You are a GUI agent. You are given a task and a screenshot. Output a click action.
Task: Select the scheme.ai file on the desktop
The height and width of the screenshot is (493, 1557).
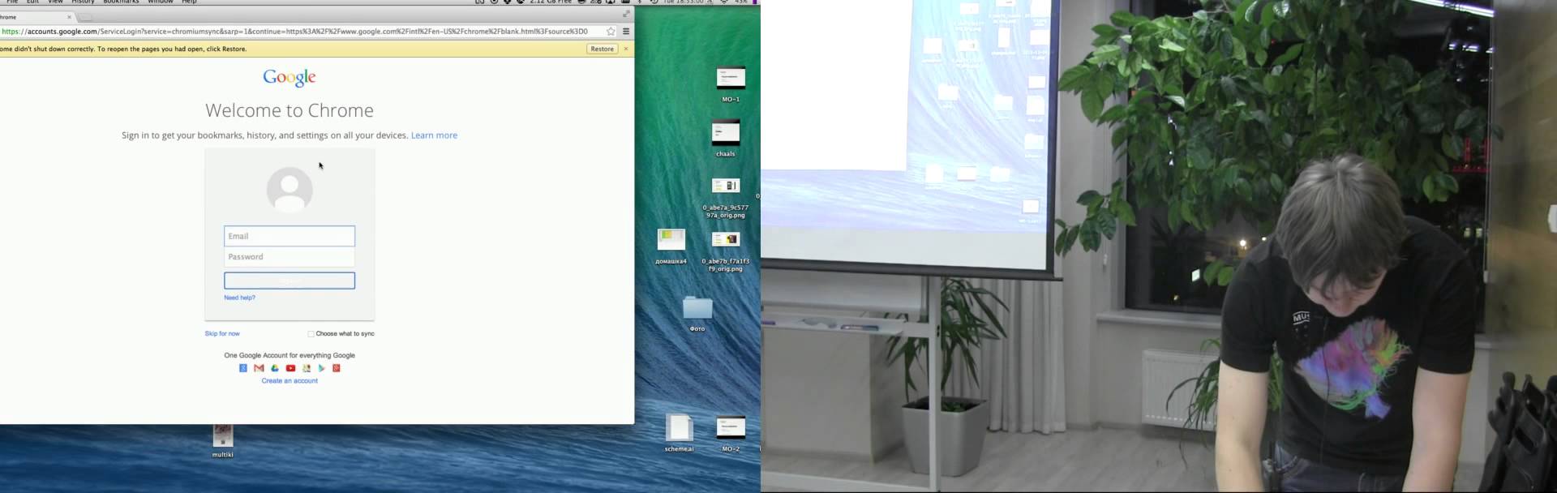click(x=679, y=428)
